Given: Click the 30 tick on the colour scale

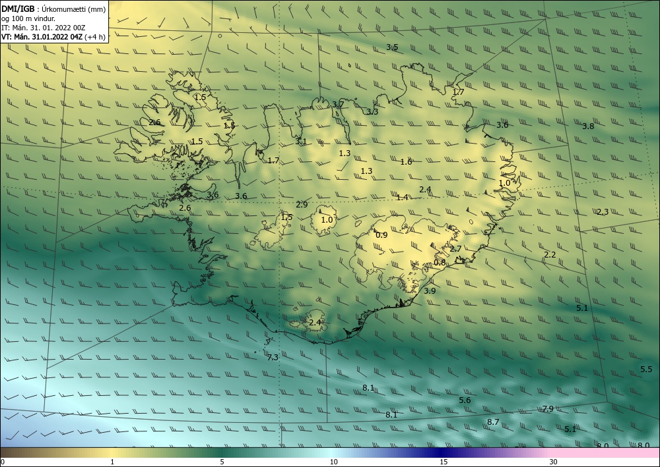Looking at the screenshot, I should click(554, 462).
